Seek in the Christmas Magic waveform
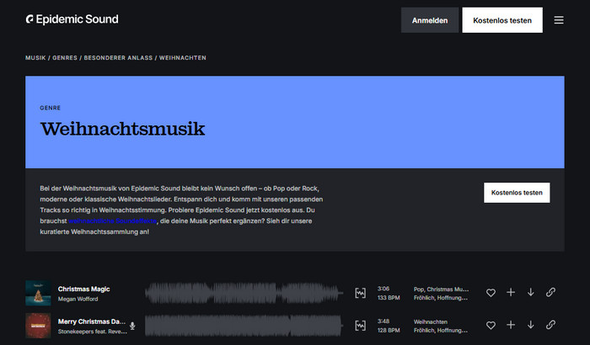 tap(244, 293)
